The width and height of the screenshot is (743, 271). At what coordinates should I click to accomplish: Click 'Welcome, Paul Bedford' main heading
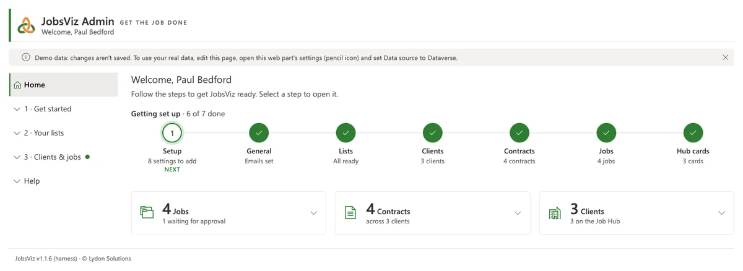[x=181, y=80]
